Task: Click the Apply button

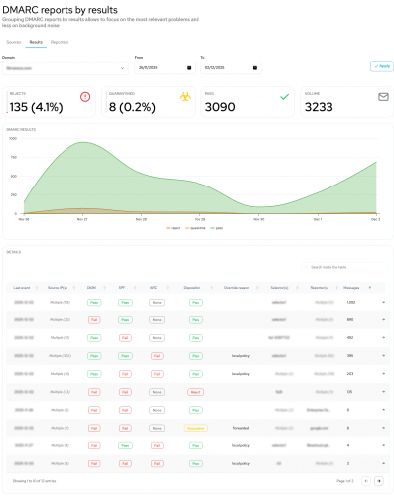Action: coord(382,66)
